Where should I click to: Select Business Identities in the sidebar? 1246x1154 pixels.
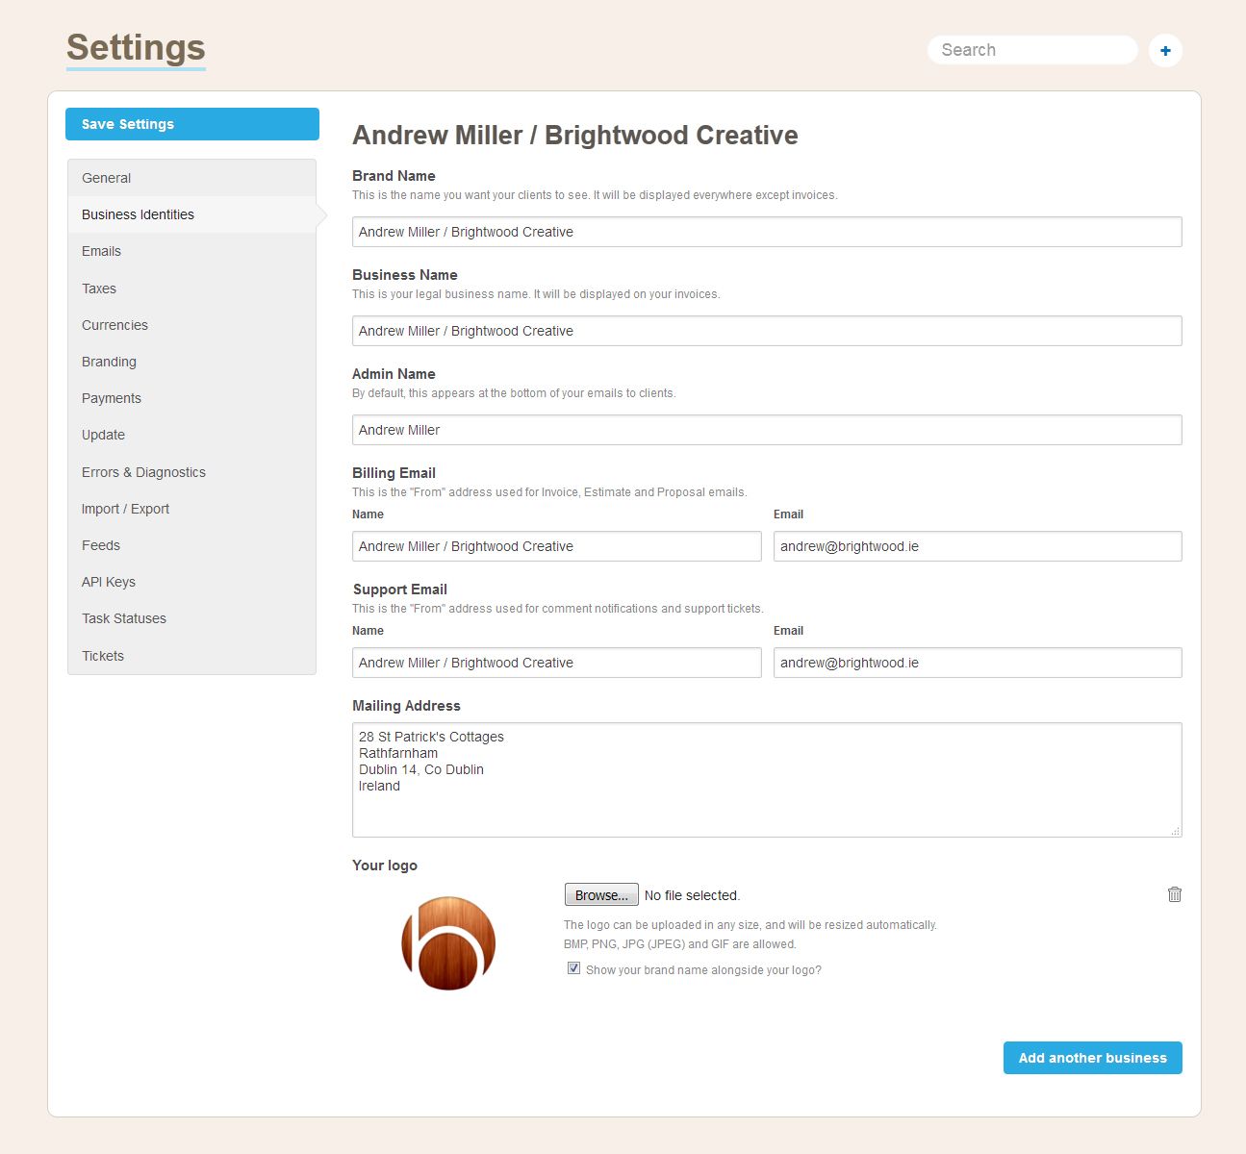point(191,214)
